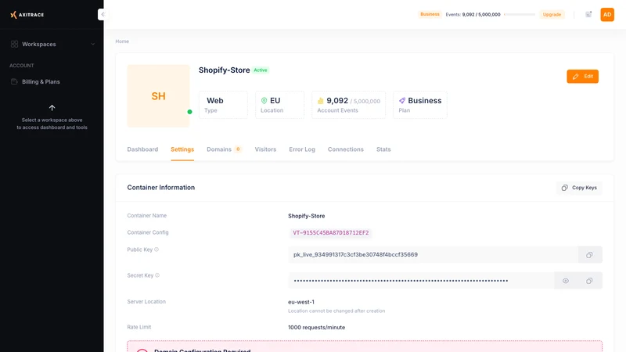
Task: Click the Domains count badge
Action: click(238, 149)
